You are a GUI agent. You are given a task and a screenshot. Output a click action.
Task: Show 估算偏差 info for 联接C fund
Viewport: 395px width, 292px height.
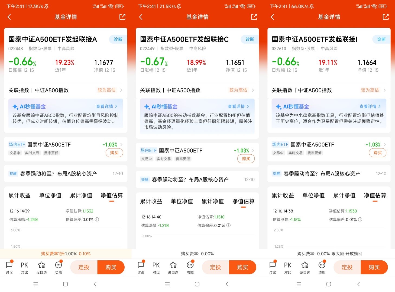click(x=228, y=225)
